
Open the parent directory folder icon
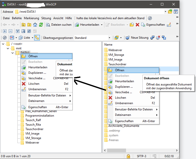point(24,25)
